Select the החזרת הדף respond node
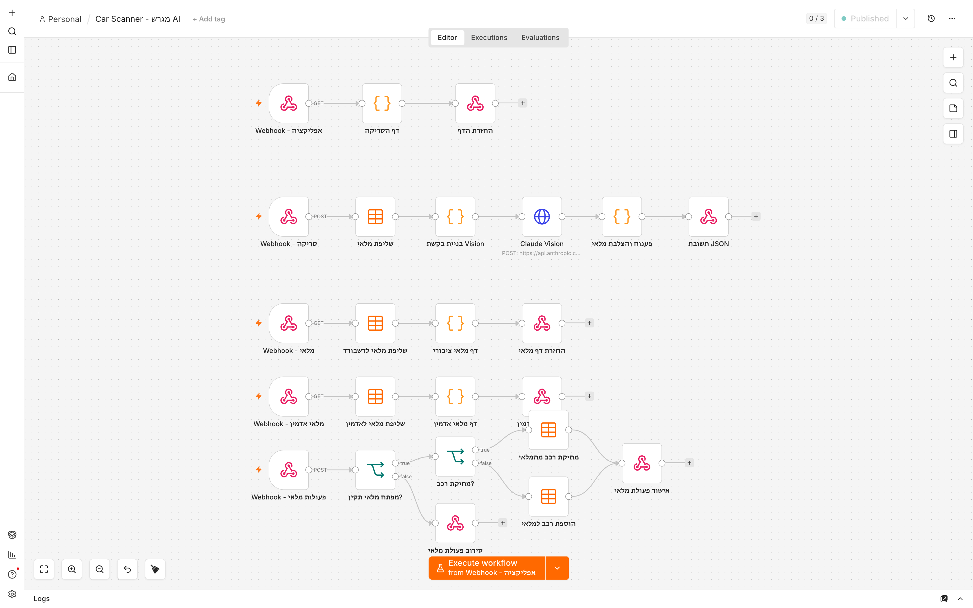973x608 pixels. (x=475, y=103)
